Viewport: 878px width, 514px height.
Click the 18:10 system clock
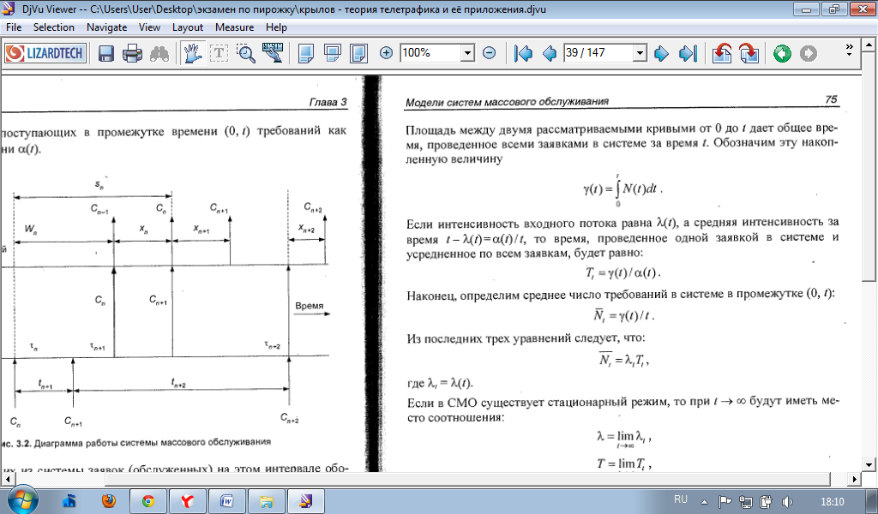pyautogui.click(x=832, y=502)
